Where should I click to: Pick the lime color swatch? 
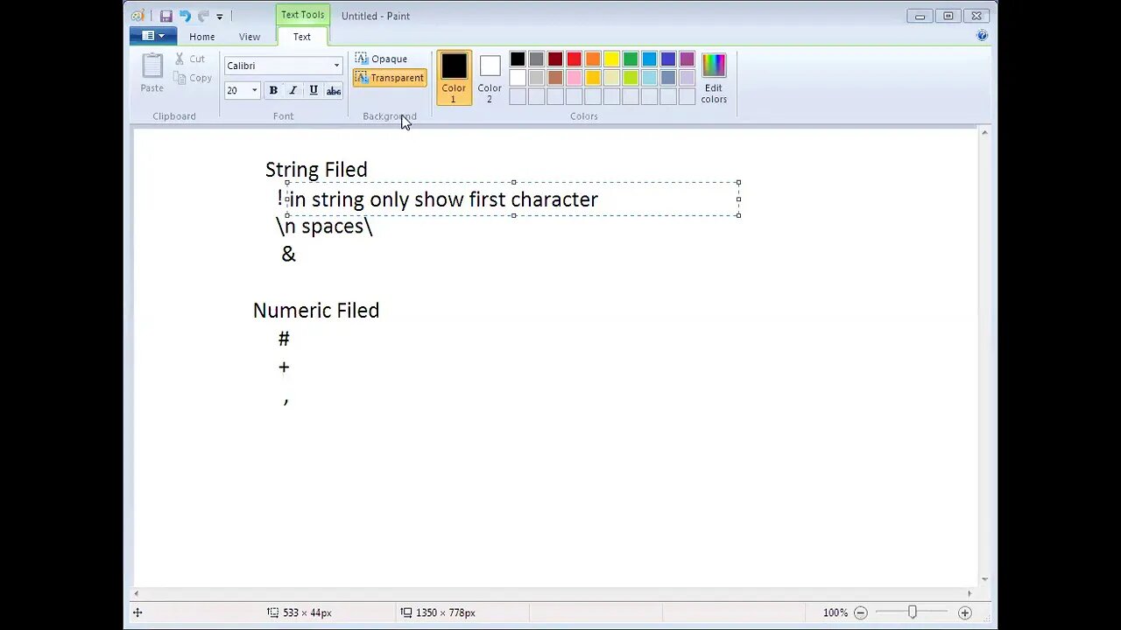[631, 78]
